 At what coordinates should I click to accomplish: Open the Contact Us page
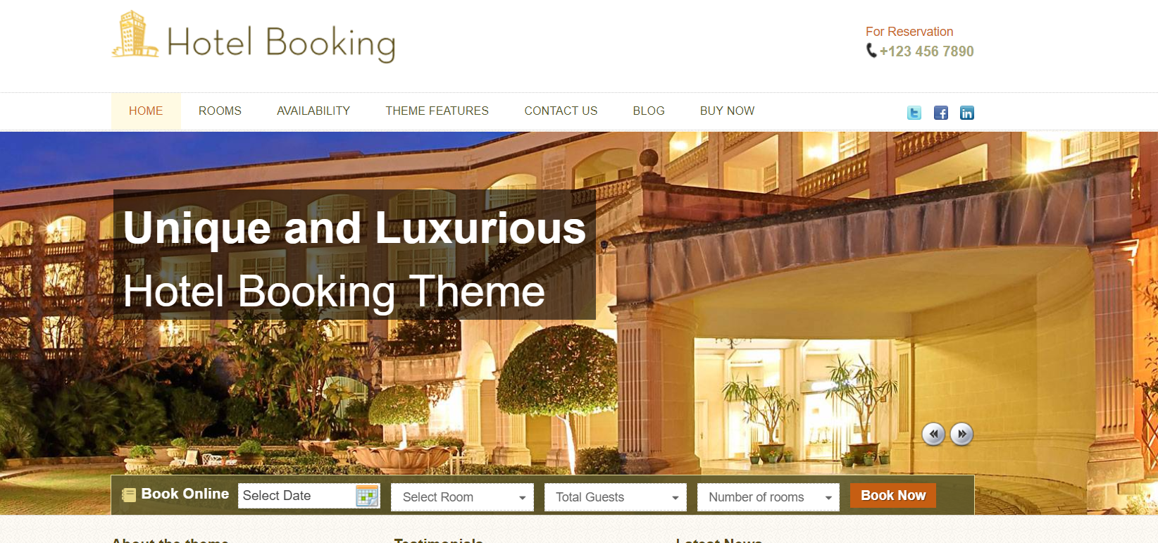561,111
